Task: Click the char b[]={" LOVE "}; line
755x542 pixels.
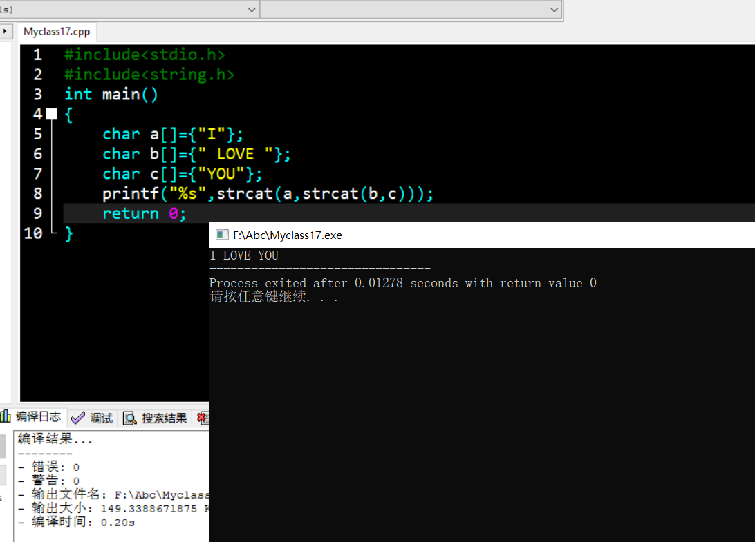Action: click(196, 154)
